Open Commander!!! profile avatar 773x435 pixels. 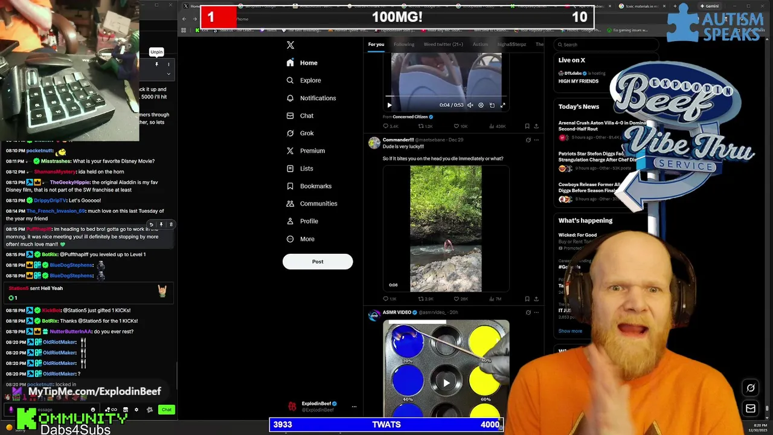[x=374, y=143]
